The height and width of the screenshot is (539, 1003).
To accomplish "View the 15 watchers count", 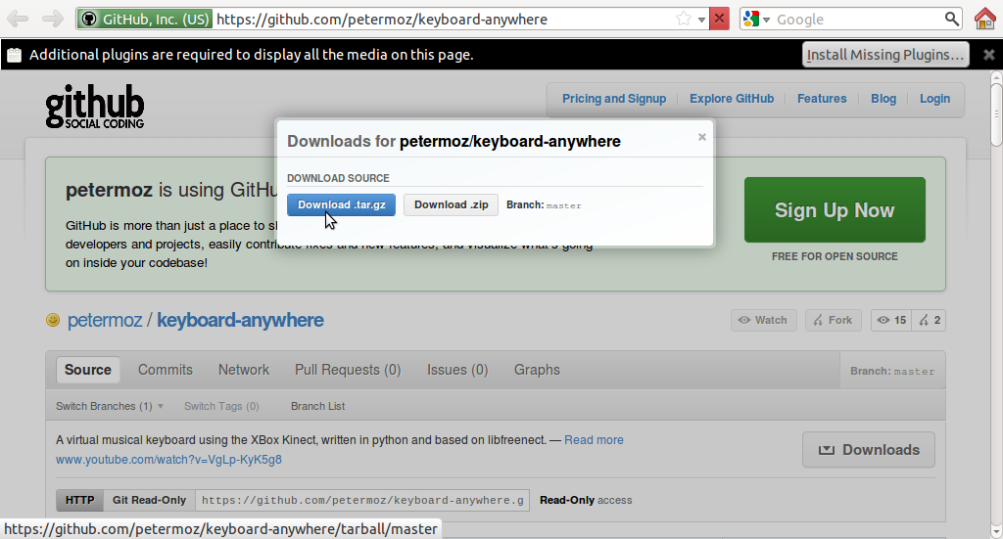I will [891, 320].
